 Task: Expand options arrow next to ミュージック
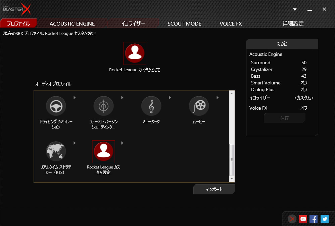[170, 98]
